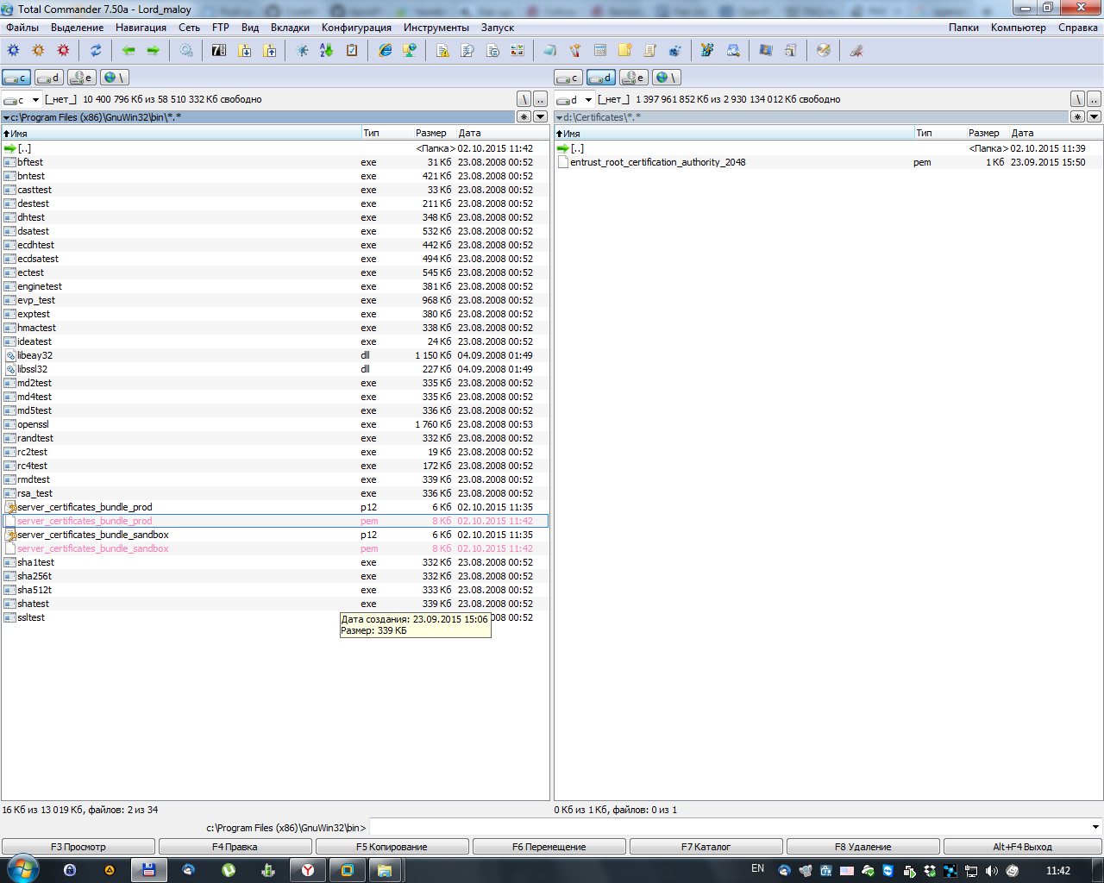Click the 7-Zip archive toolbar icon
This screenshot has height=883, width=1104.
[x=219, y=51]
